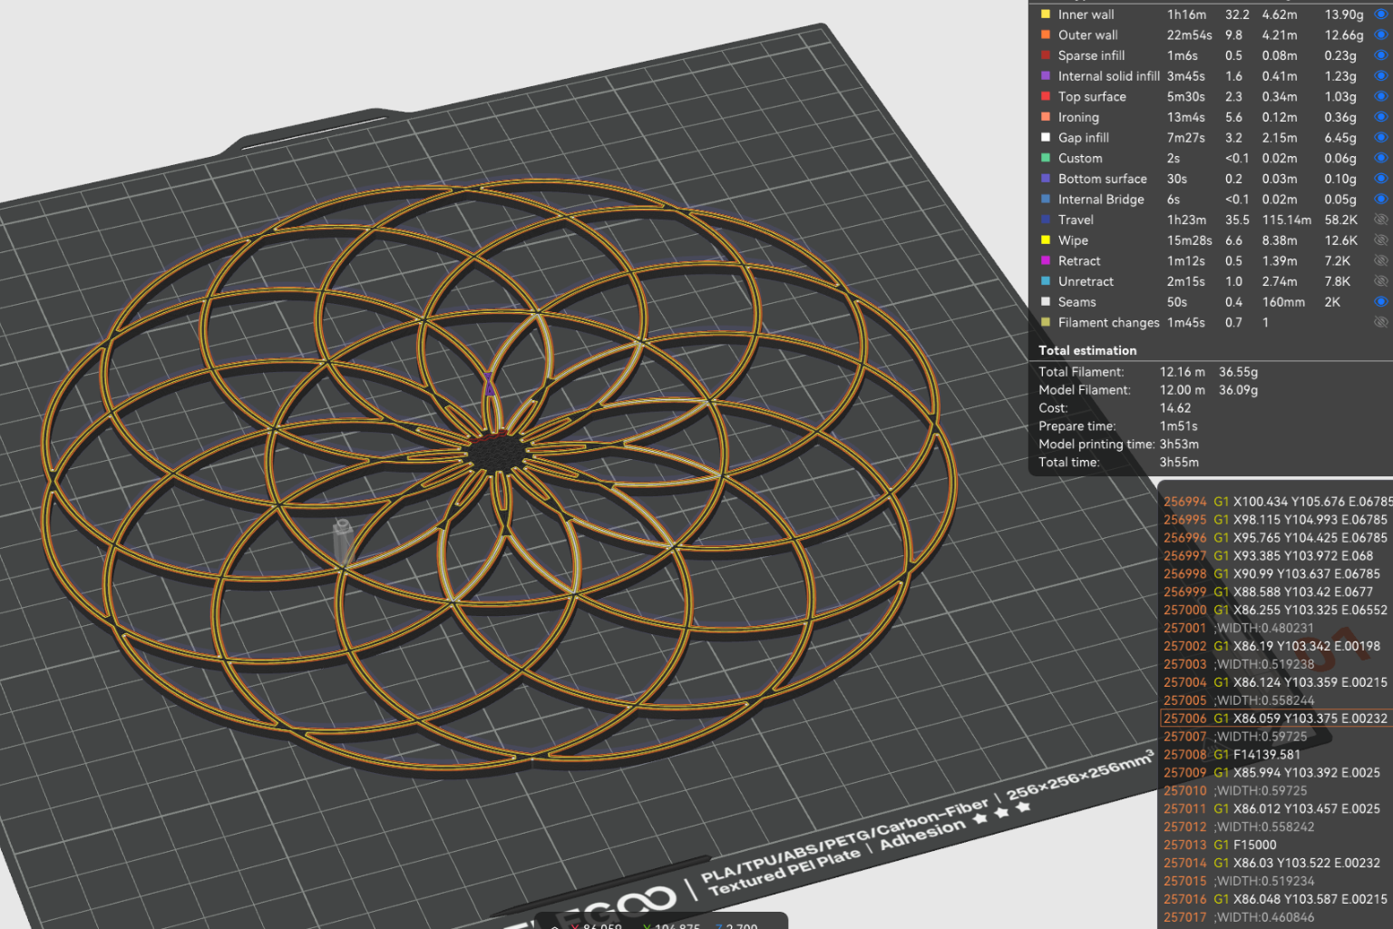Click the sliced circular model on the plate
This screenshot has height=929, width=1393.
pos(499,476)
